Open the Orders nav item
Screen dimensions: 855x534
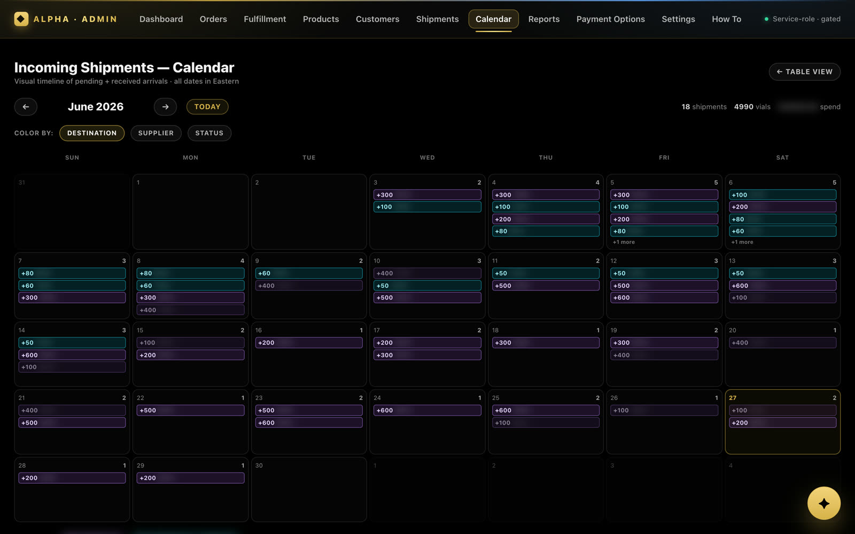(x=213, y=19)
